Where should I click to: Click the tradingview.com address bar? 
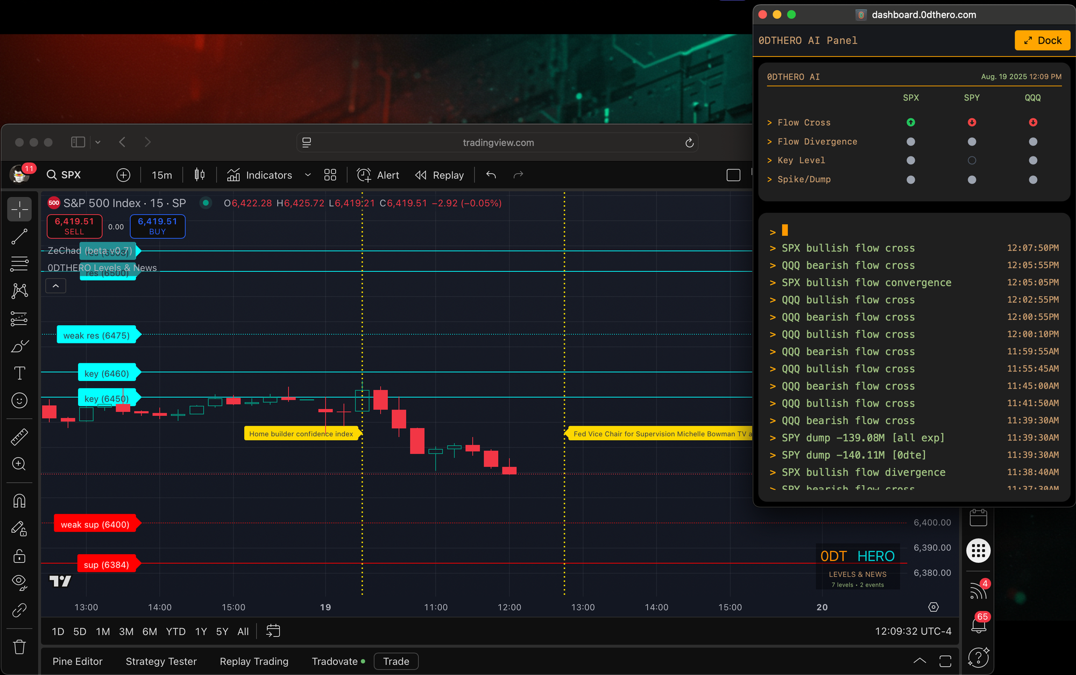pos(498,142)
